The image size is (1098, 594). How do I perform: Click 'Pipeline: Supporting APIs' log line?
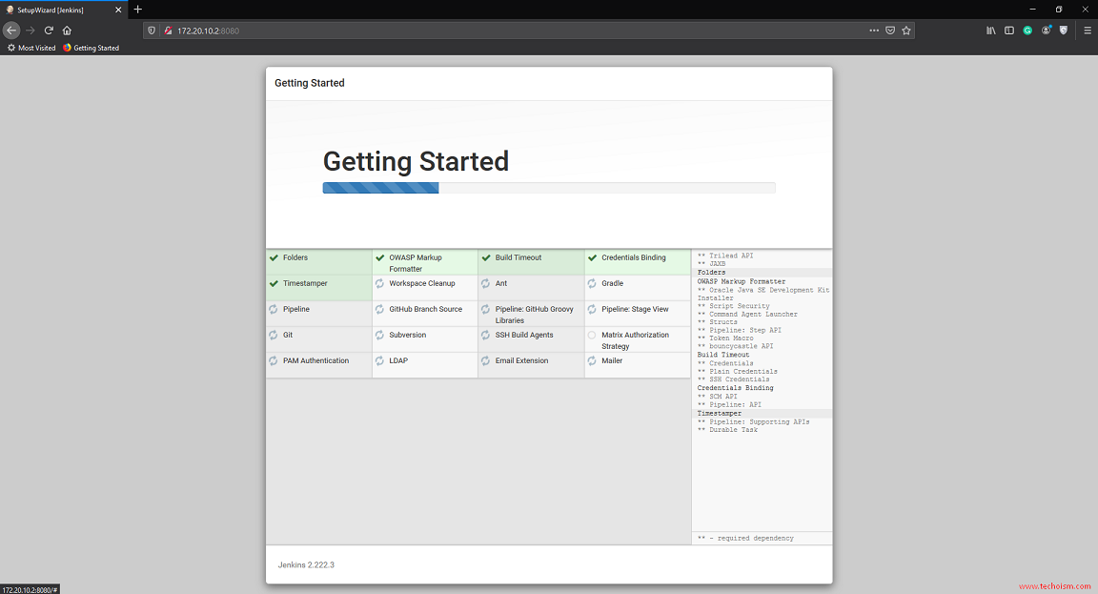click(754, 421)
